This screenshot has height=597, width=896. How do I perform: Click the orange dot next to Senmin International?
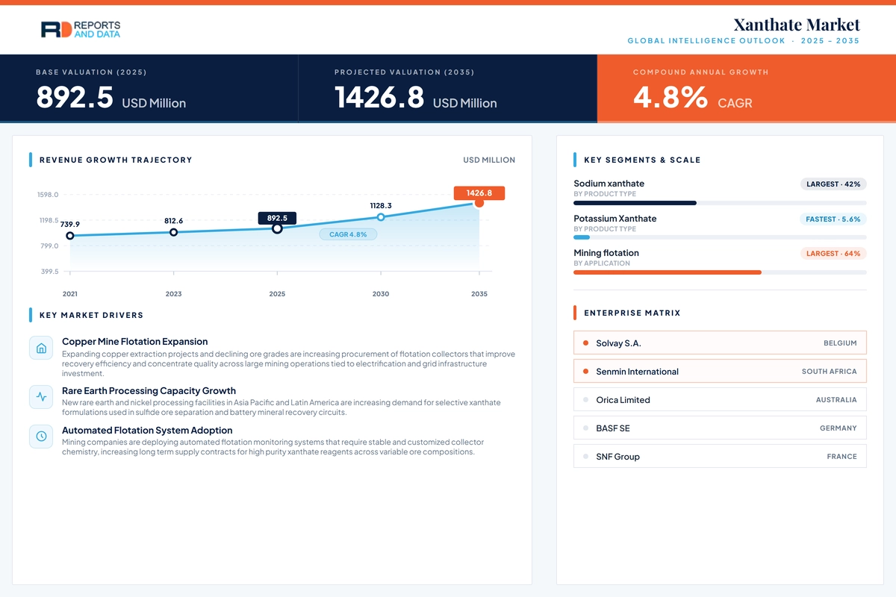click(585, 372)
